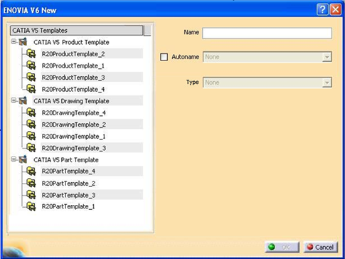Click the icon beside R20ProductTemplate_3
Viewport: 345px width, 259px height.
pos(31,78)
